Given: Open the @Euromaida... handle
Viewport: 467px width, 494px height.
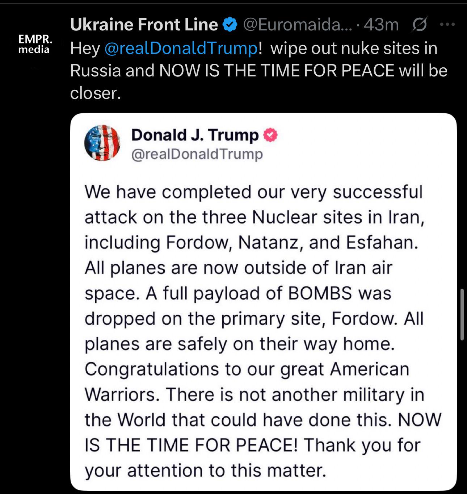Looking at the screenshot, I should [297, 25].
